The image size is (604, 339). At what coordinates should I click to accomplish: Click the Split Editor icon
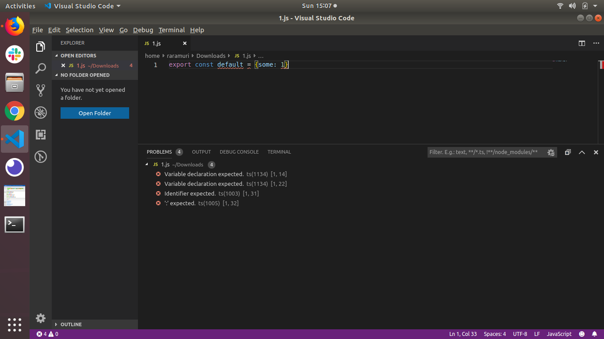[582, 43]
